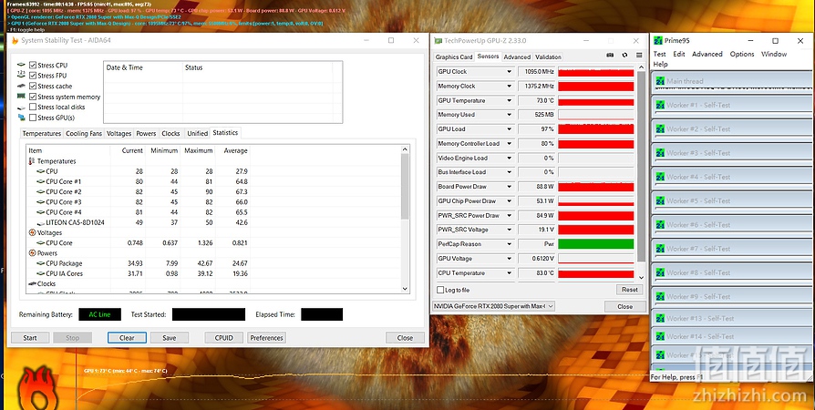Viewport: 815px width, 410px height.
Task: Click GPU-Z screenshot camera icon
Action: pyautogui.click(x=610, y=55)
